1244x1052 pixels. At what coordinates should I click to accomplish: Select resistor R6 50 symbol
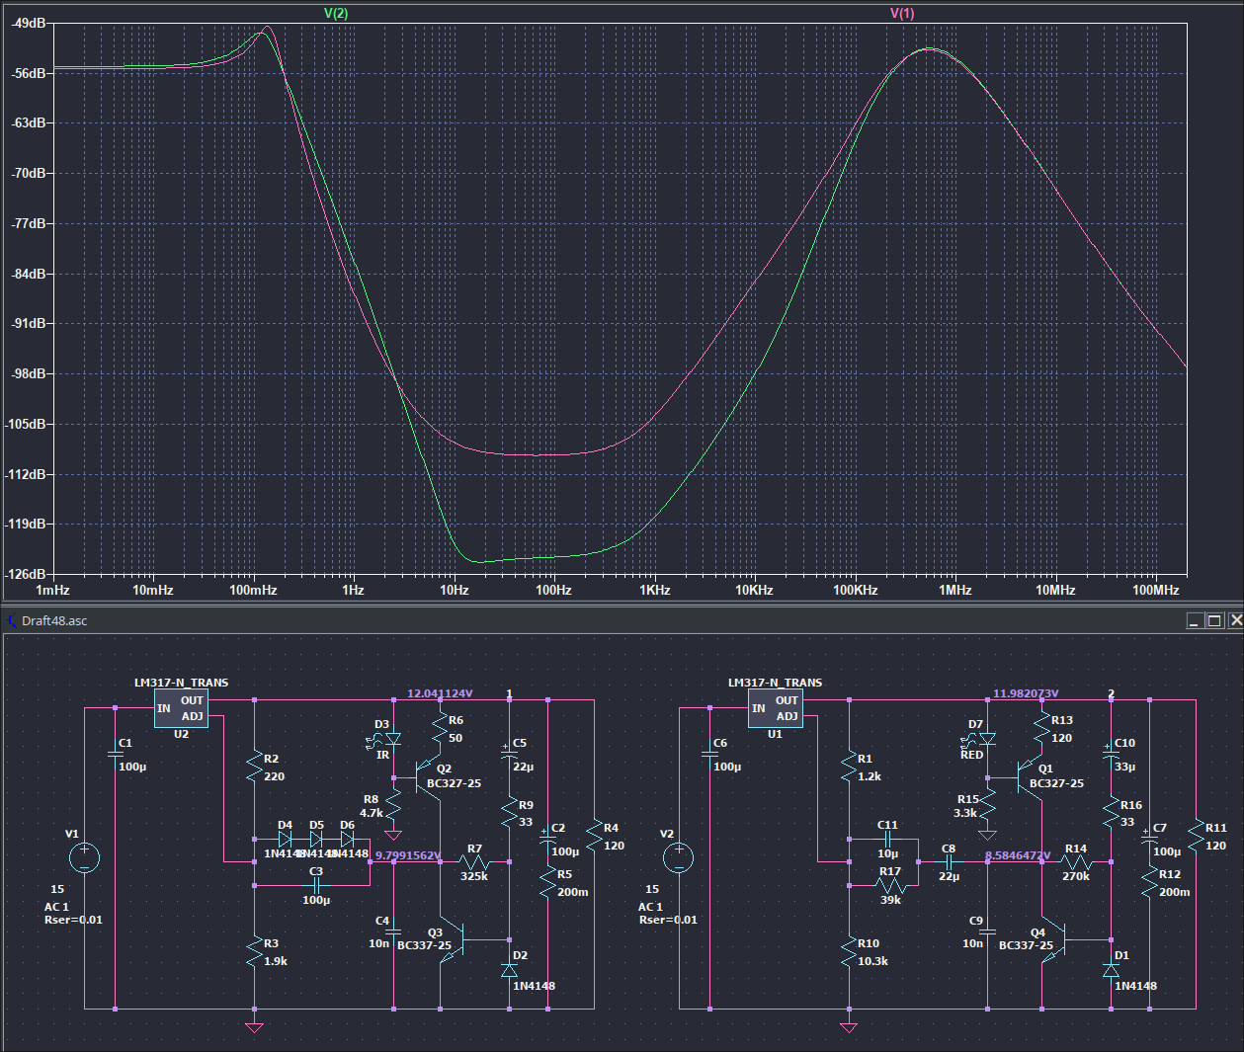440,729
